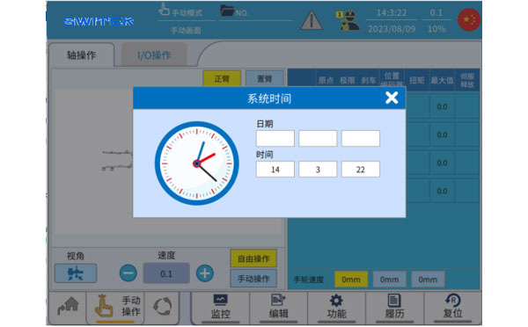Enable 自由操作 mode
The width and height of the screenshot is (528, 327).
point(253,258)
